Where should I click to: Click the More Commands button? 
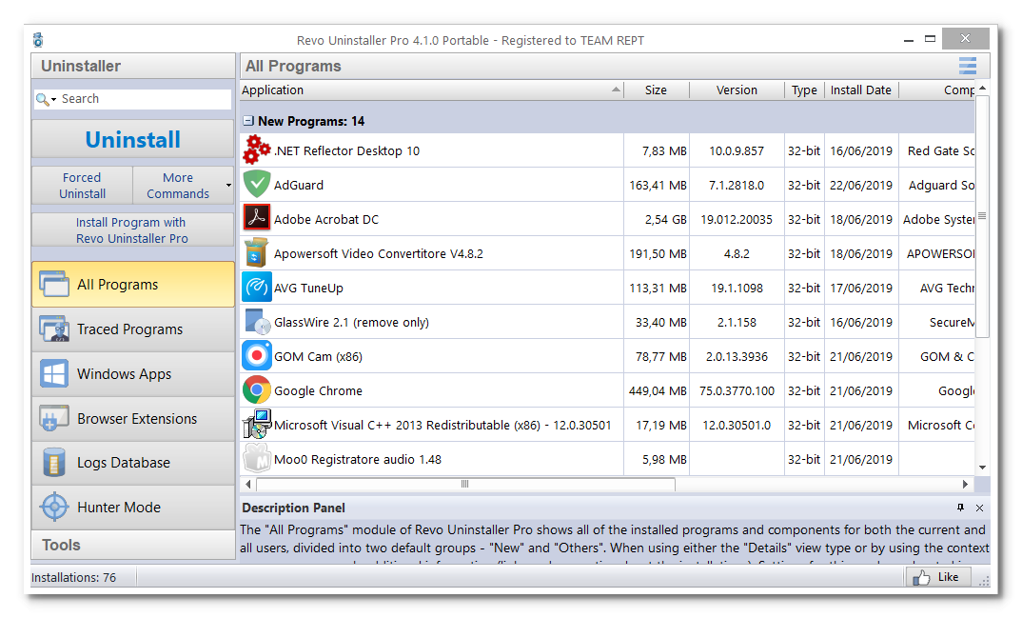178,185
